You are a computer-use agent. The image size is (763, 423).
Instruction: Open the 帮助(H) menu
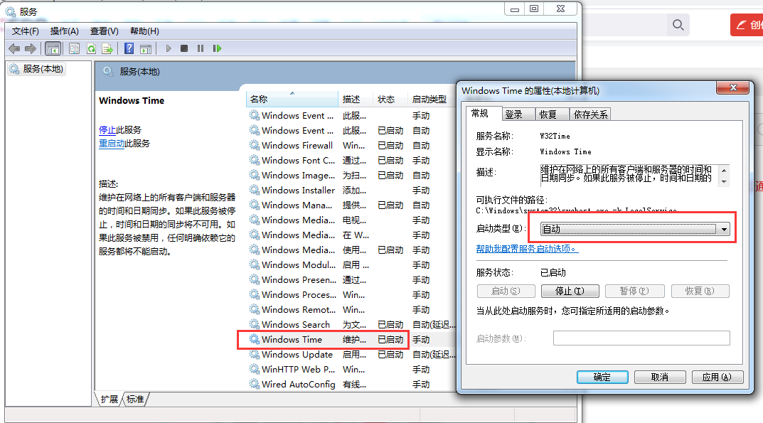(144, 31)
